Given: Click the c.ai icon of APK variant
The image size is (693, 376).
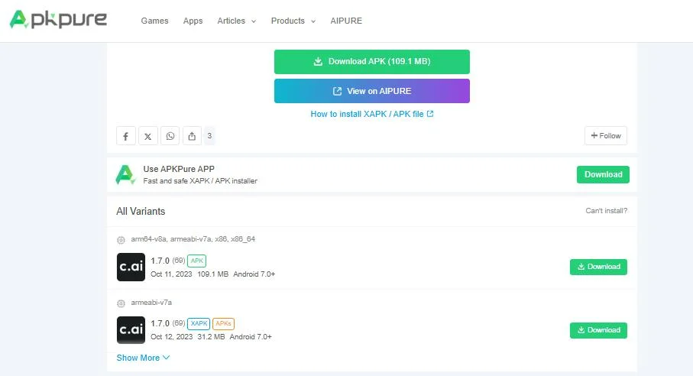Looking at the screenshot, I should coord(131,267).
